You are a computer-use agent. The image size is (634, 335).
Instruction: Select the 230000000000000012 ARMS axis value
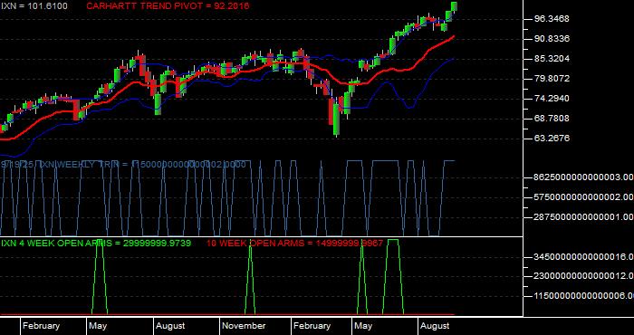584,276
